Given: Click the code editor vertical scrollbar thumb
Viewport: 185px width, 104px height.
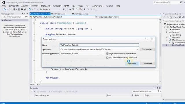Looking at the screenshot, I should pyautogui.click(x=160, y=45).
